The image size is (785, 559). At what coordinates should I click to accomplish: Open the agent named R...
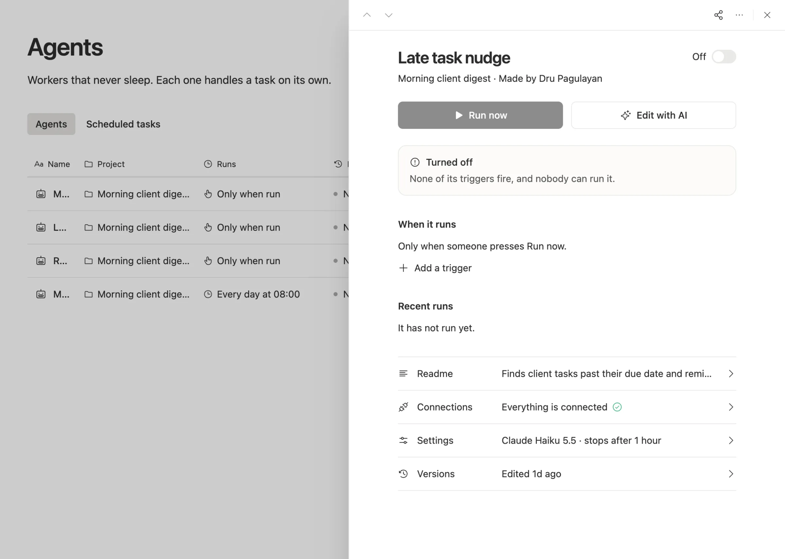click(60, 261)
